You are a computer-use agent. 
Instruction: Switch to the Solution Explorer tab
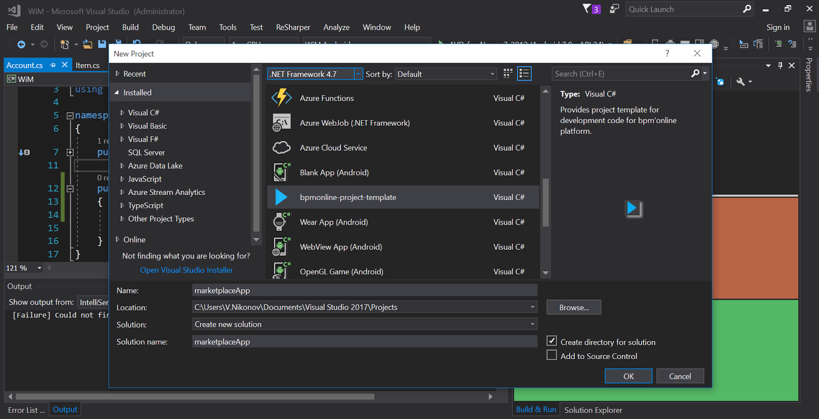[x=593, y=410]
